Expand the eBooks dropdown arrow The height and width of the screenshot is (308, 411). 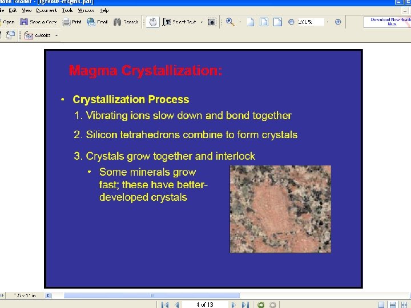tap(57, 35)
